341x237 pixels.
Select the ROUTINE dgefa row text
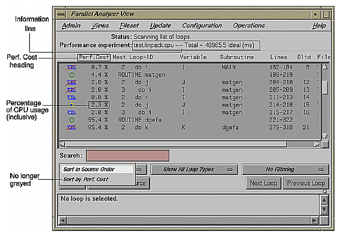(140, 120)
